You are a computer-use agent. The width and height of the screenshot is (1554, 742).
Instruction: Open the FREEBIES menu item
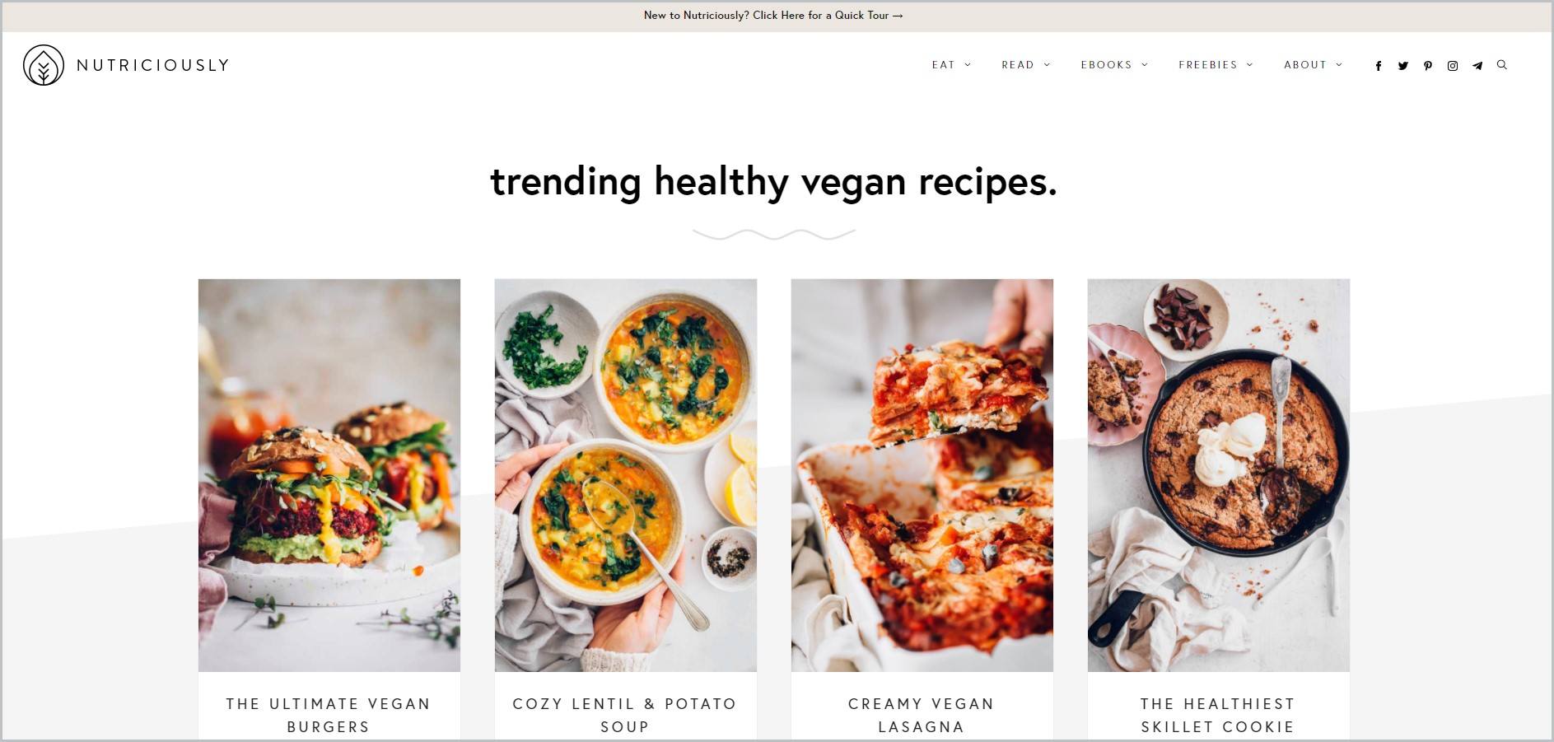tap(1207, 64)
